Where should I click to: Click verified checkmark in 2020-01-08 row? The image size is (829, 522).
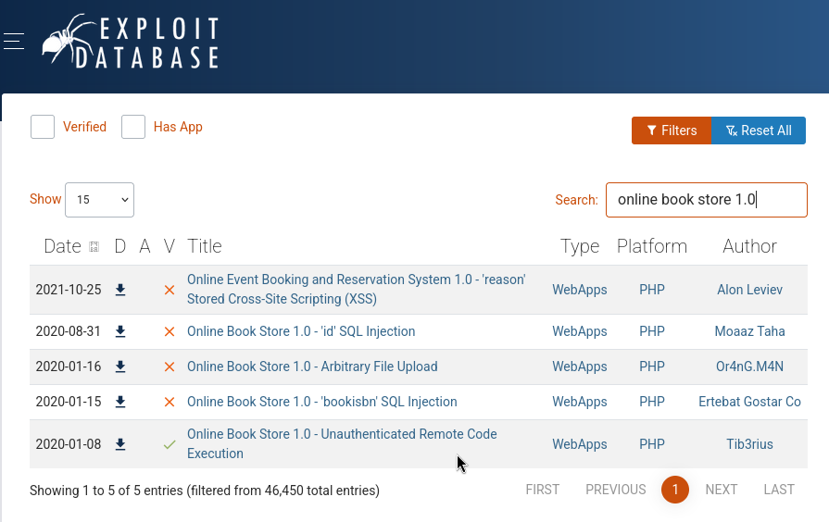click(x=170, y=444)
